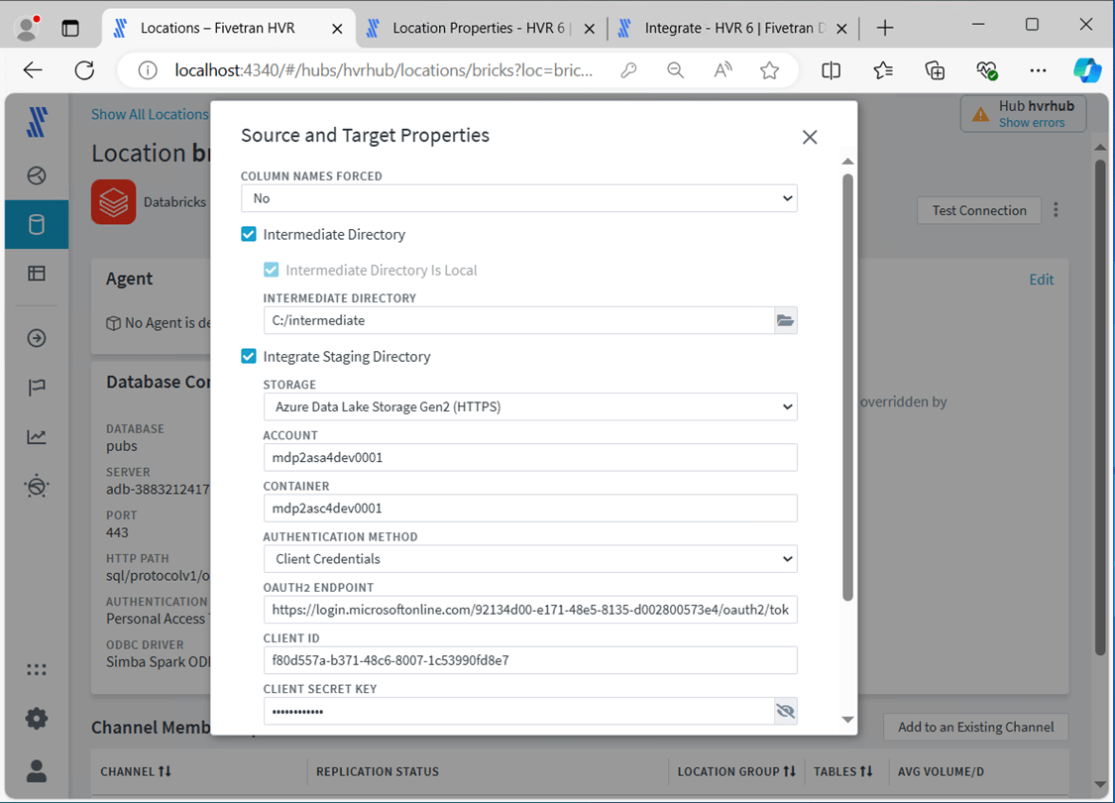
Task: Open browser essentials heart icon
Action: tap(986, 70)
